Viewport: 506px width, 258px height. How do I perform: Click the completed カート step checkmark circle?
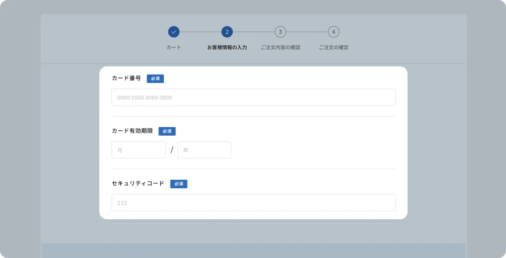coord(174,32)
